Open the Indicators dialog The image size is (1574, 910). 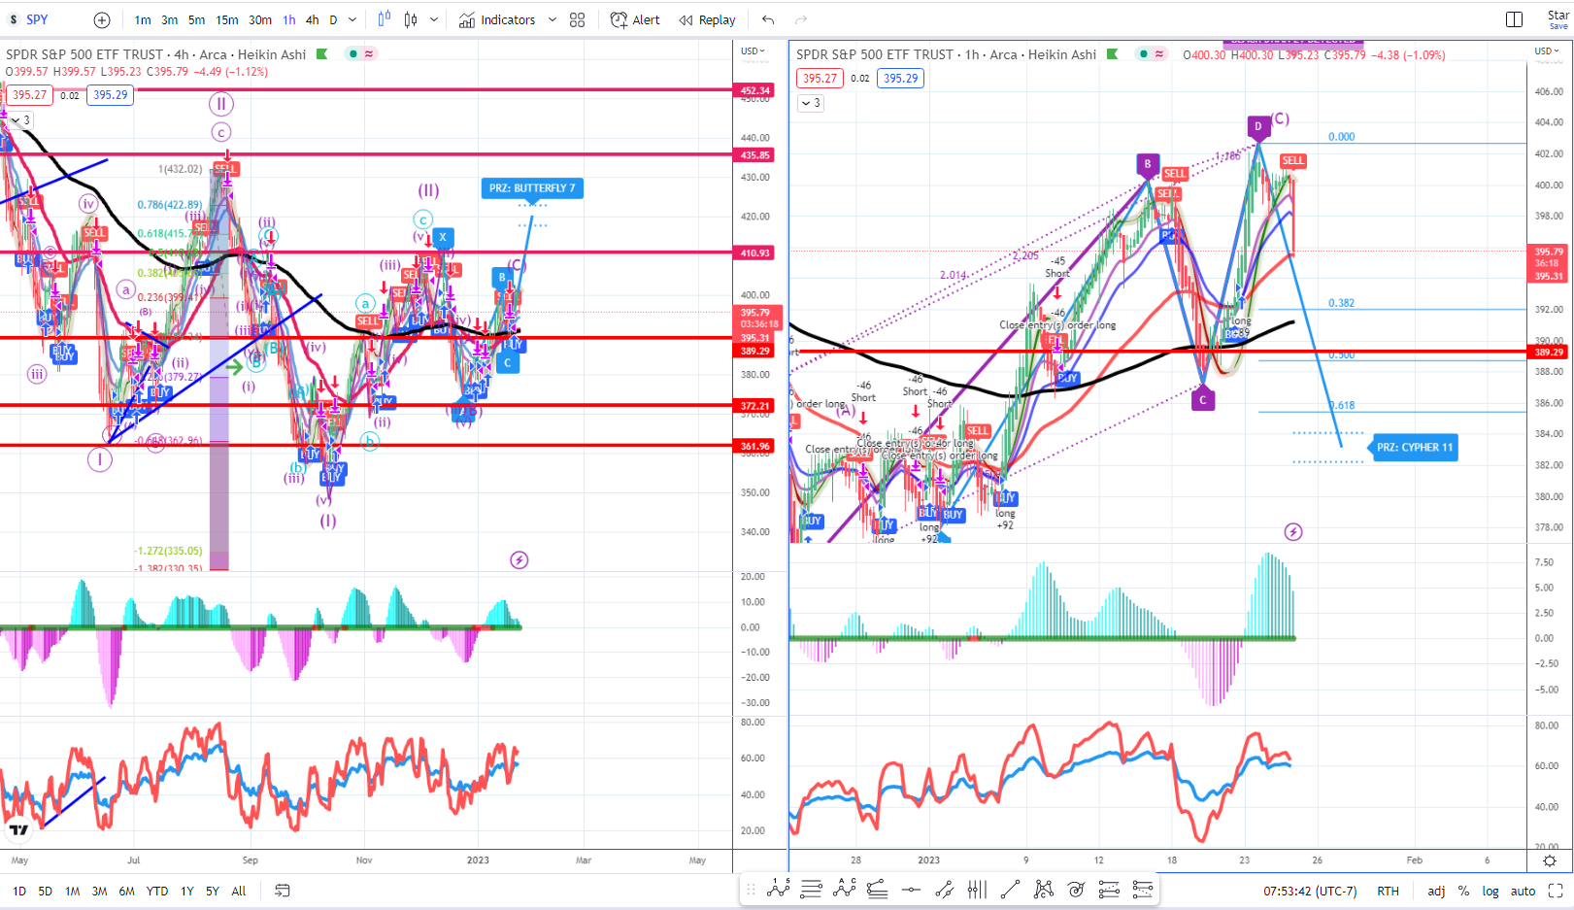pos(497,19)
